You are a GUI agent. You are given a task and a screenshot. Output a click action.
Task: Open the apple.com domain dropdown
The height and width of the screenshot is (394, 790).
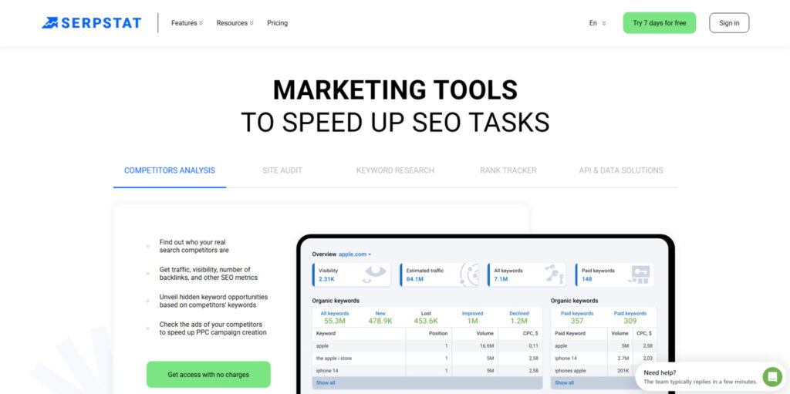pos(355,254)
